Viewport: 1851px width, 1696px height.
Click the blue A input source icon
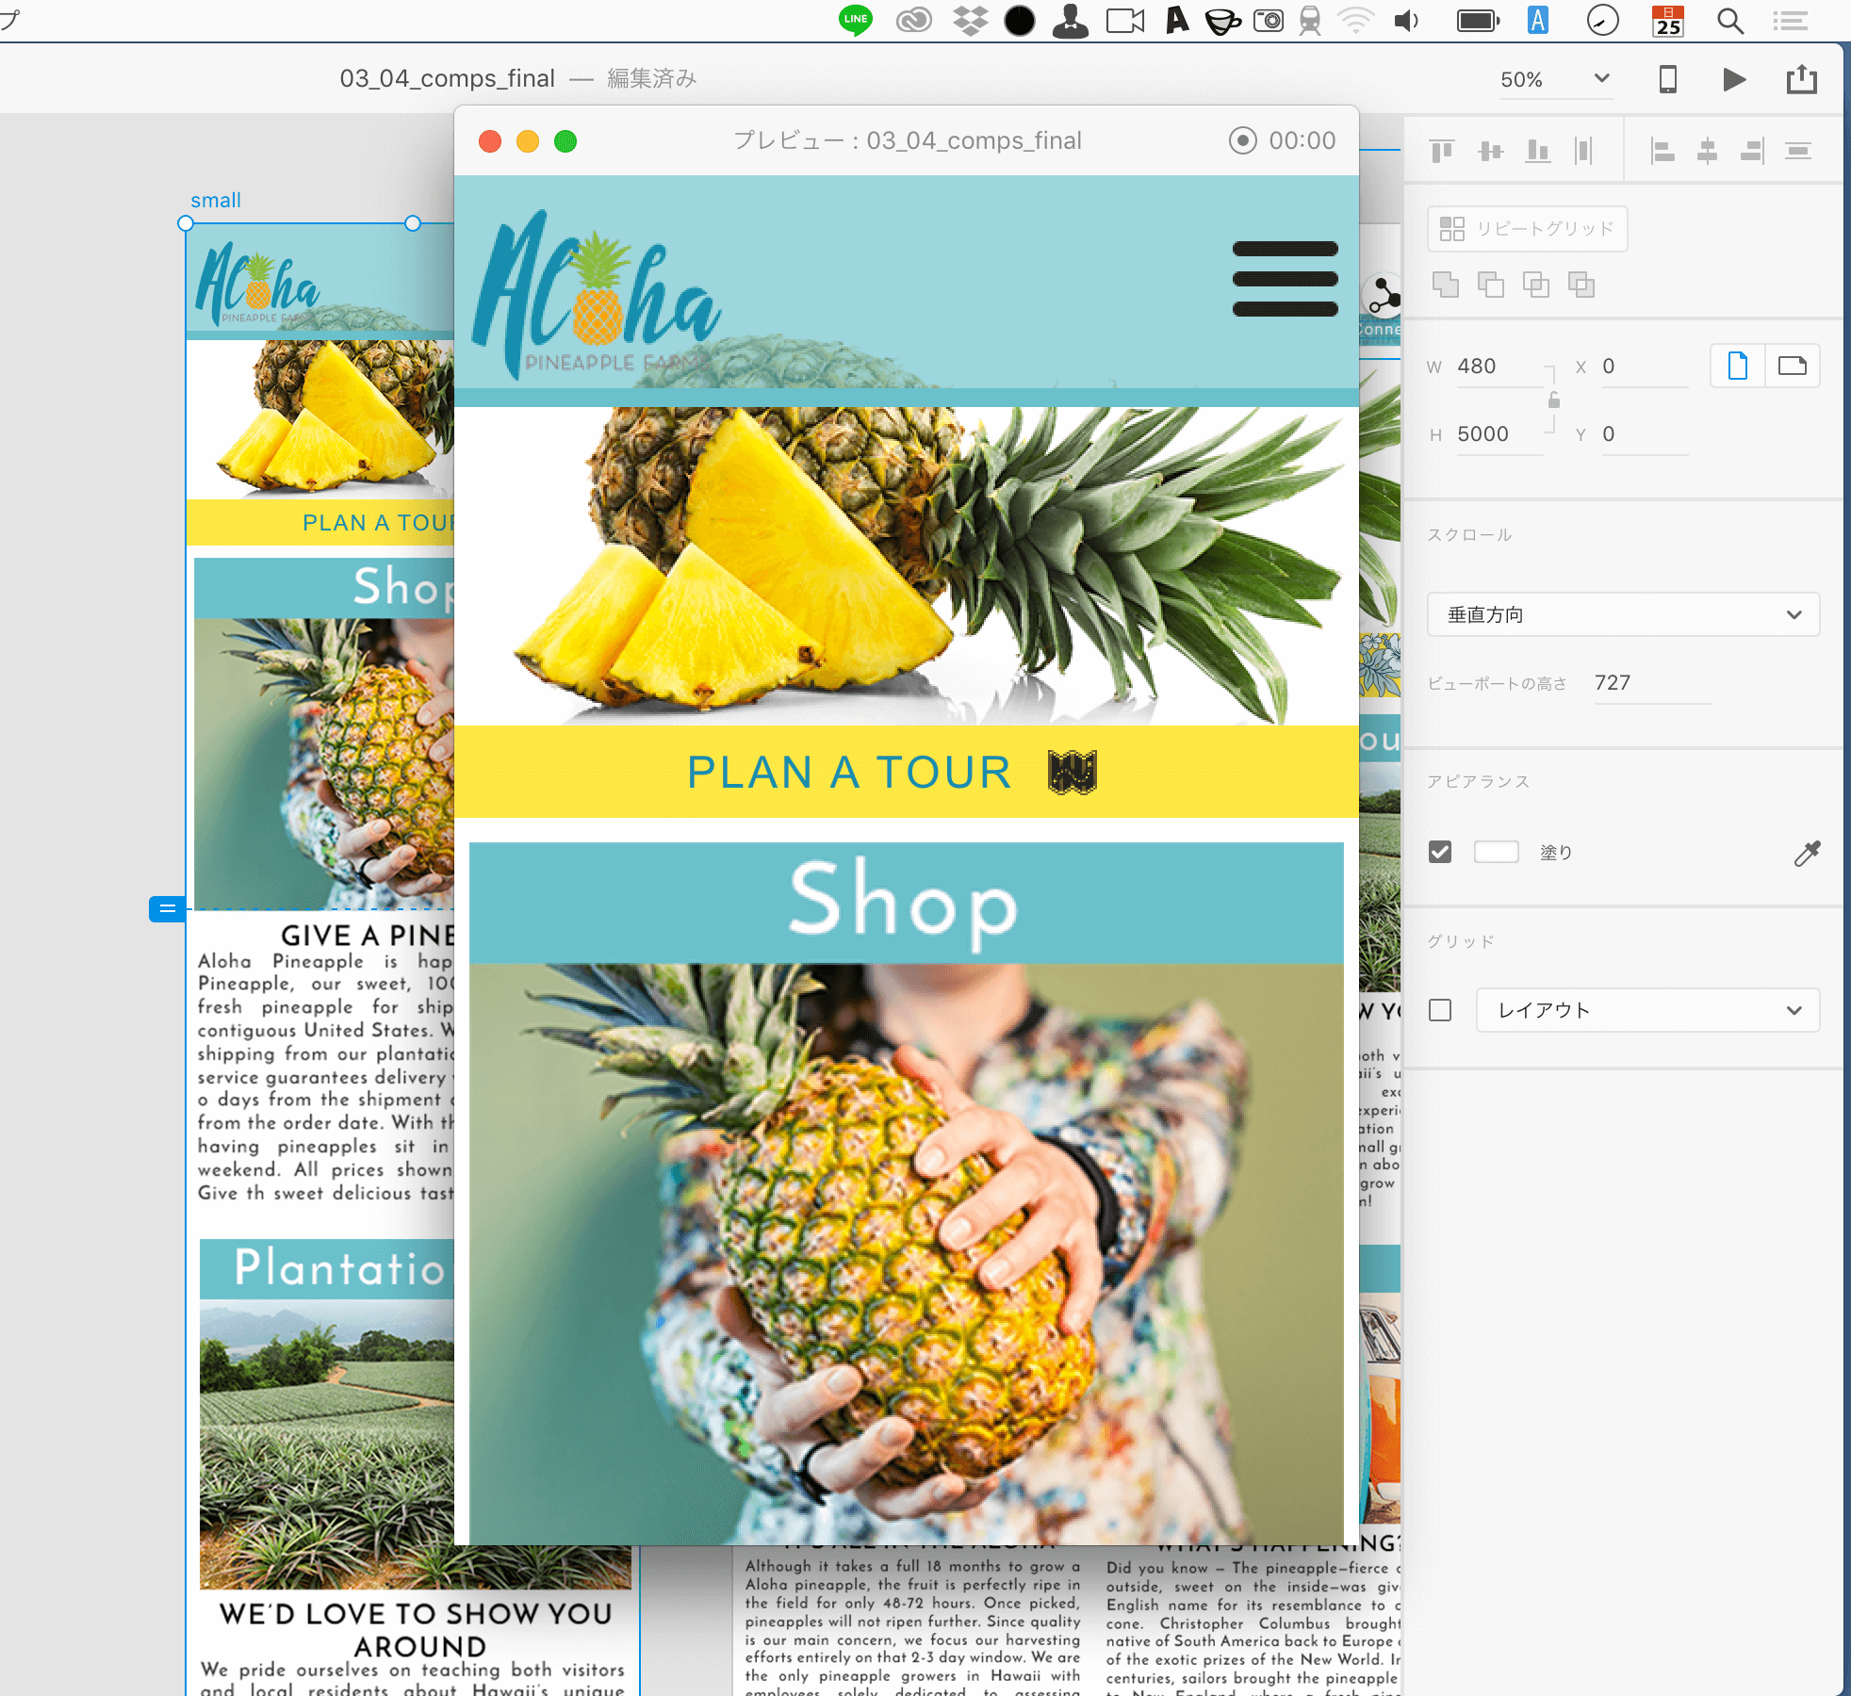[1538, 21]
